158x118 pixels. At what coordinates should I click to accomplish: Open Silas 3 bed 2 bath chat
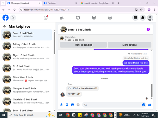[x=27, y=79]
